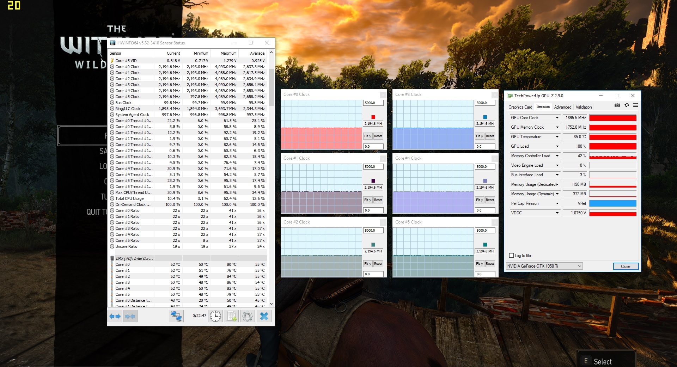Image resolution: width=677 pixels, height=367 pixels.
Task: Click the HWiNFO64 title bar app icon
Action: 113,43
